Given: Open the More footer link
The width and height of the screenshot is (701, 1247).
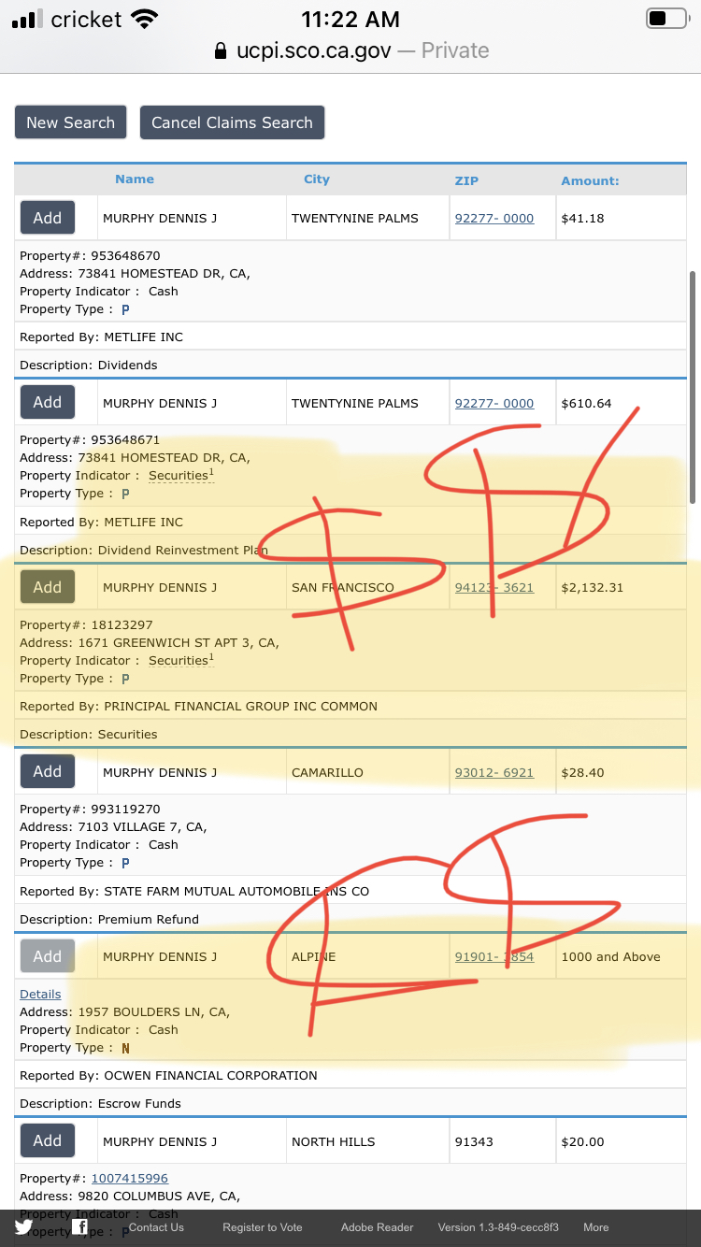Looking at the screenshot, I should 596,1227.
